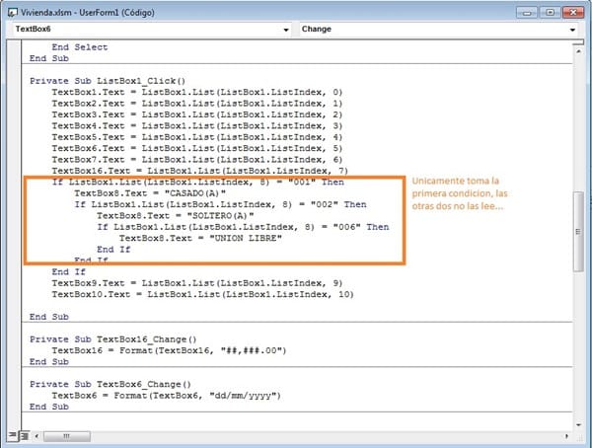Click the Format line with "##,###.00"
This screenshot has width=592, height=448.
click(169, 350)
